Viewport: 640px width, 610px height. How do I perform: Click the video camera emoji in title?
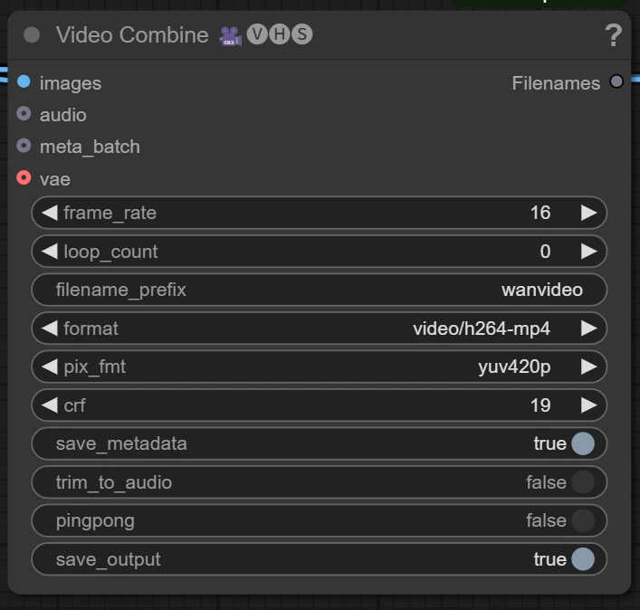coord(231,35)
